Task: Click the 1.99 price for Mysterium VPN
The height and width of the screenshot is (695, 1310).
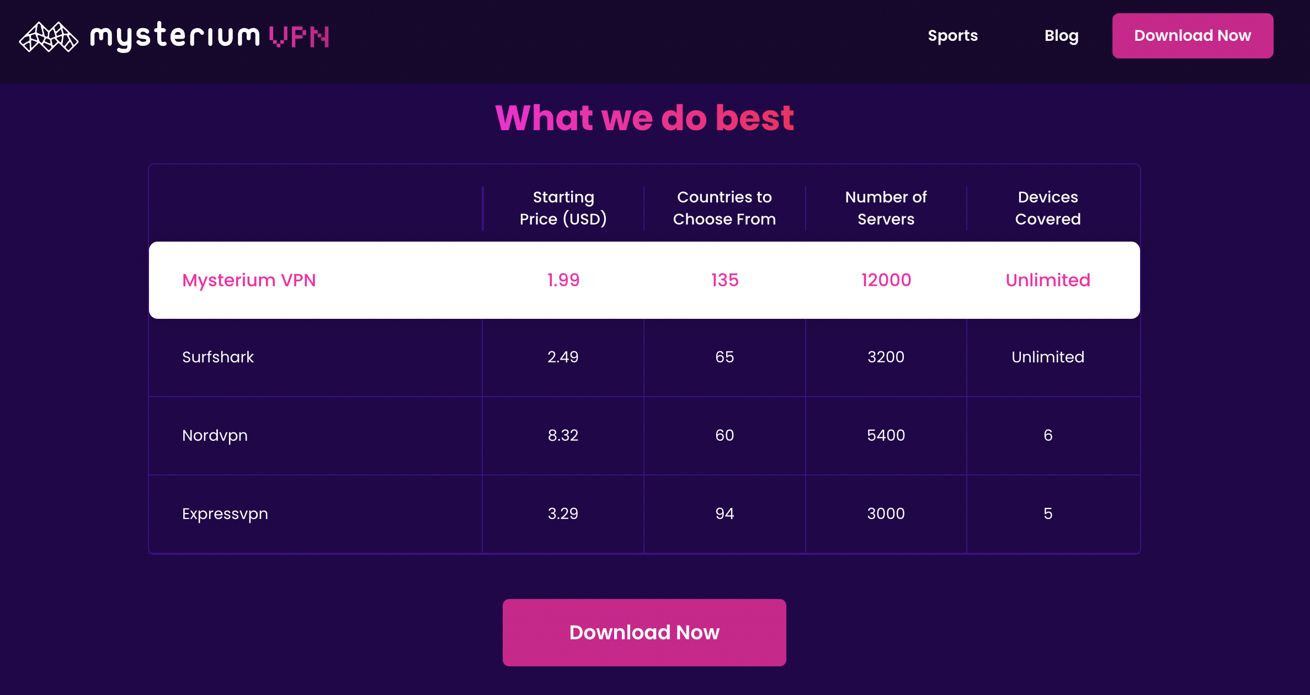Action: point(563,280)
